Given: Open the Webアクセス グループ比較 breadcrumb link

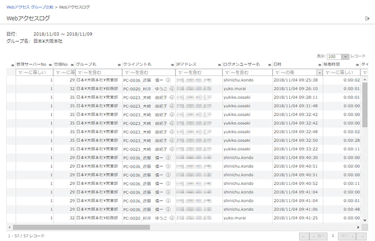Looking at the screenshot, I should (30, 7).
